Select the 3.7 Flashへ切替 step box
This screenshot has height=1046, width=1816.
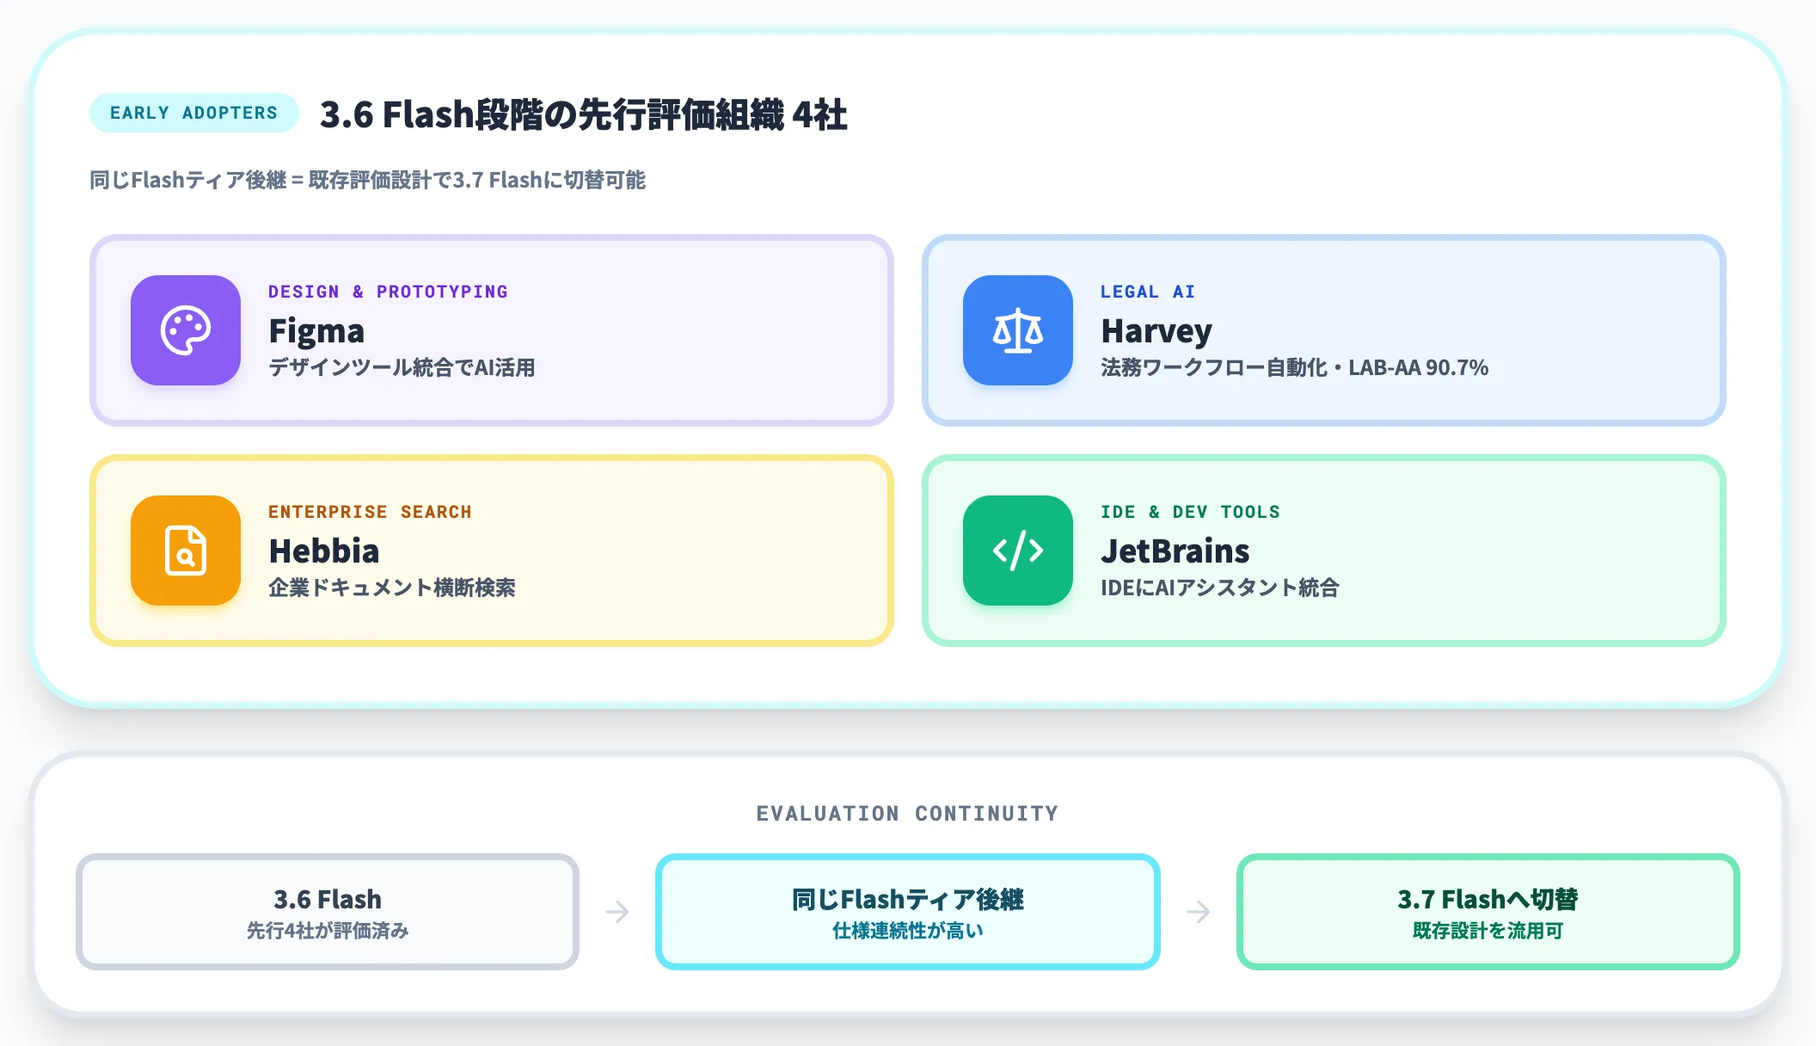coord(1488,912)
